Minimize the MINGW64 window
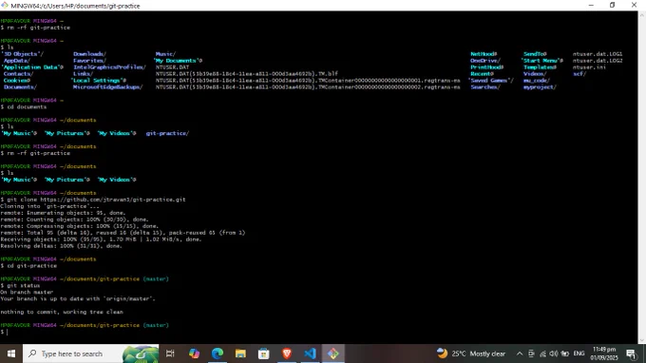This screenshot has height=363, width=646. tap(591, 5)
